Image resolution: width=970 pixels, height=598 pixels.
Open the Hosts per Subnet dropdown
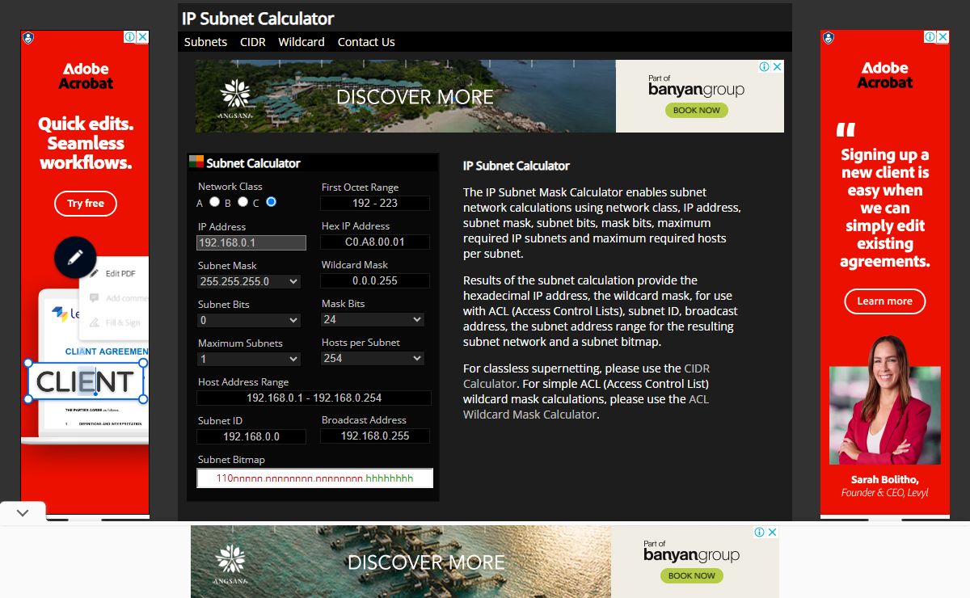pos(373,359)
